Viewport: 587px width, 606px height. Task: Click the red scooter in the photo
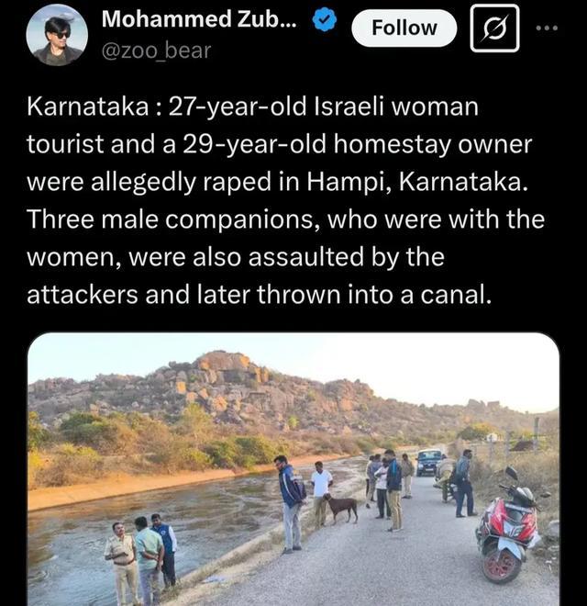(508, 527)
